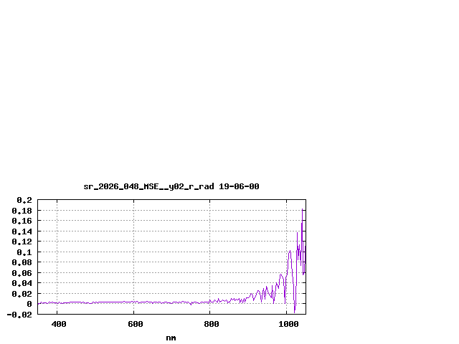The height and width of the screenshot is (344, 459).
Task: Click the 0.02 y-axis tick label
Action: (22, 294)
